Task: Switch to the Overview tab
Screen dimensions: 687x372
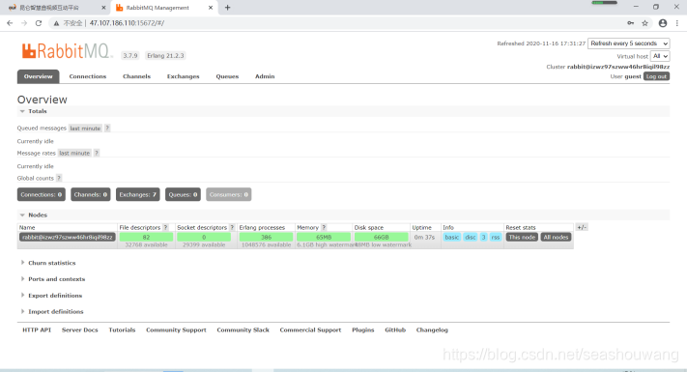Action: click(x=38, y=76)
